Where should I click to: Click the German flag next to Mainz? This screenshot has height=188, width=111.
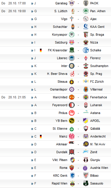coord(41,136)
